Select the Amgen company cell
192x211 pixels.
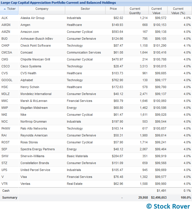click(25, 25)
